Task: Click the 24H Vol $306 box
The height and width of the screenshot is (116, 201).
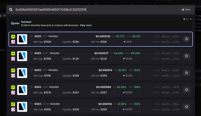Action: (99, 76)
